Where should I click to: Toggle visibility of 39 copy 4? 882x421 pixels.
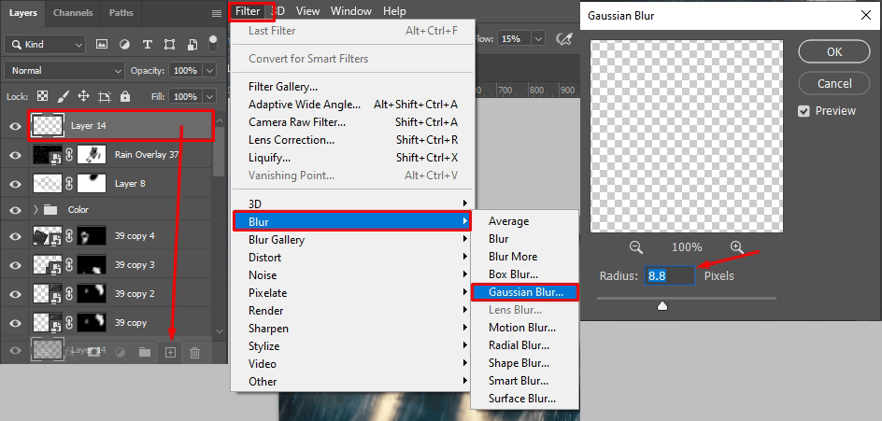pyautogui.click(x=15, y=236)
